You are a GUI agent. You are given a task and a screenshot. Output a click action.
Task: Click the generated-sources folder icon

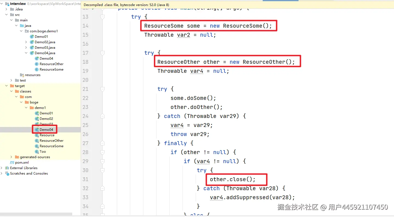[x=17, y=157]
